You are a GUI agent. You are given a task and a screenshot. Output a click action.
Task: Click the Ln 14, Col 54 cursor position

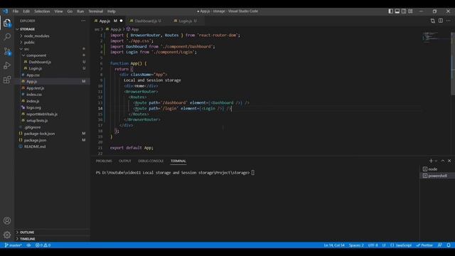click(334, 245)
